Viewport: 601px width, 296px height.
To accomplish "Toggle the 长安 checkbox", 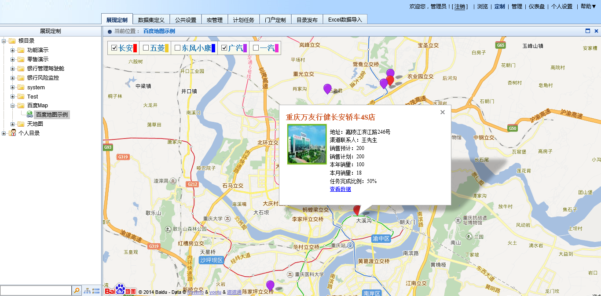I will pyautogui.click(x=114, y=48).
